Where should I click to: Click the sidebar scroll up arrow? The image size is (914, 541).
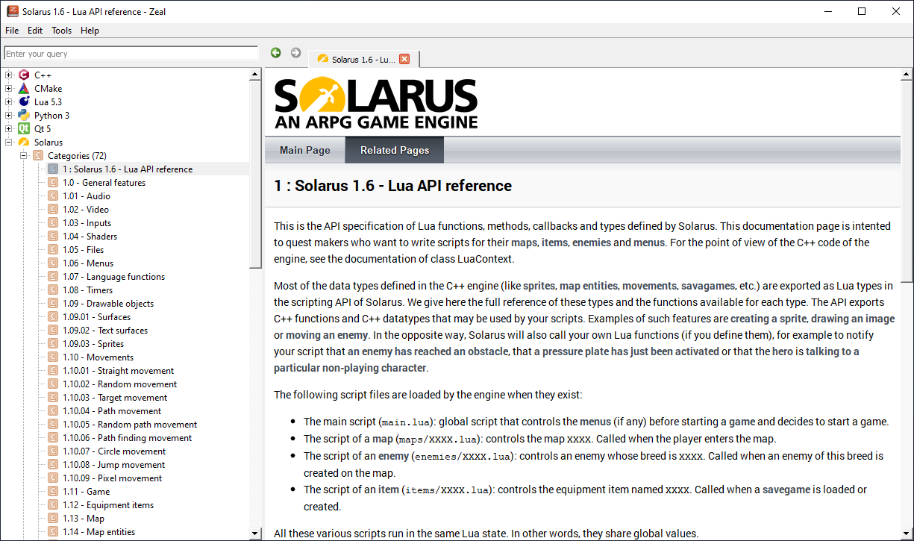[x=255, y=75]
